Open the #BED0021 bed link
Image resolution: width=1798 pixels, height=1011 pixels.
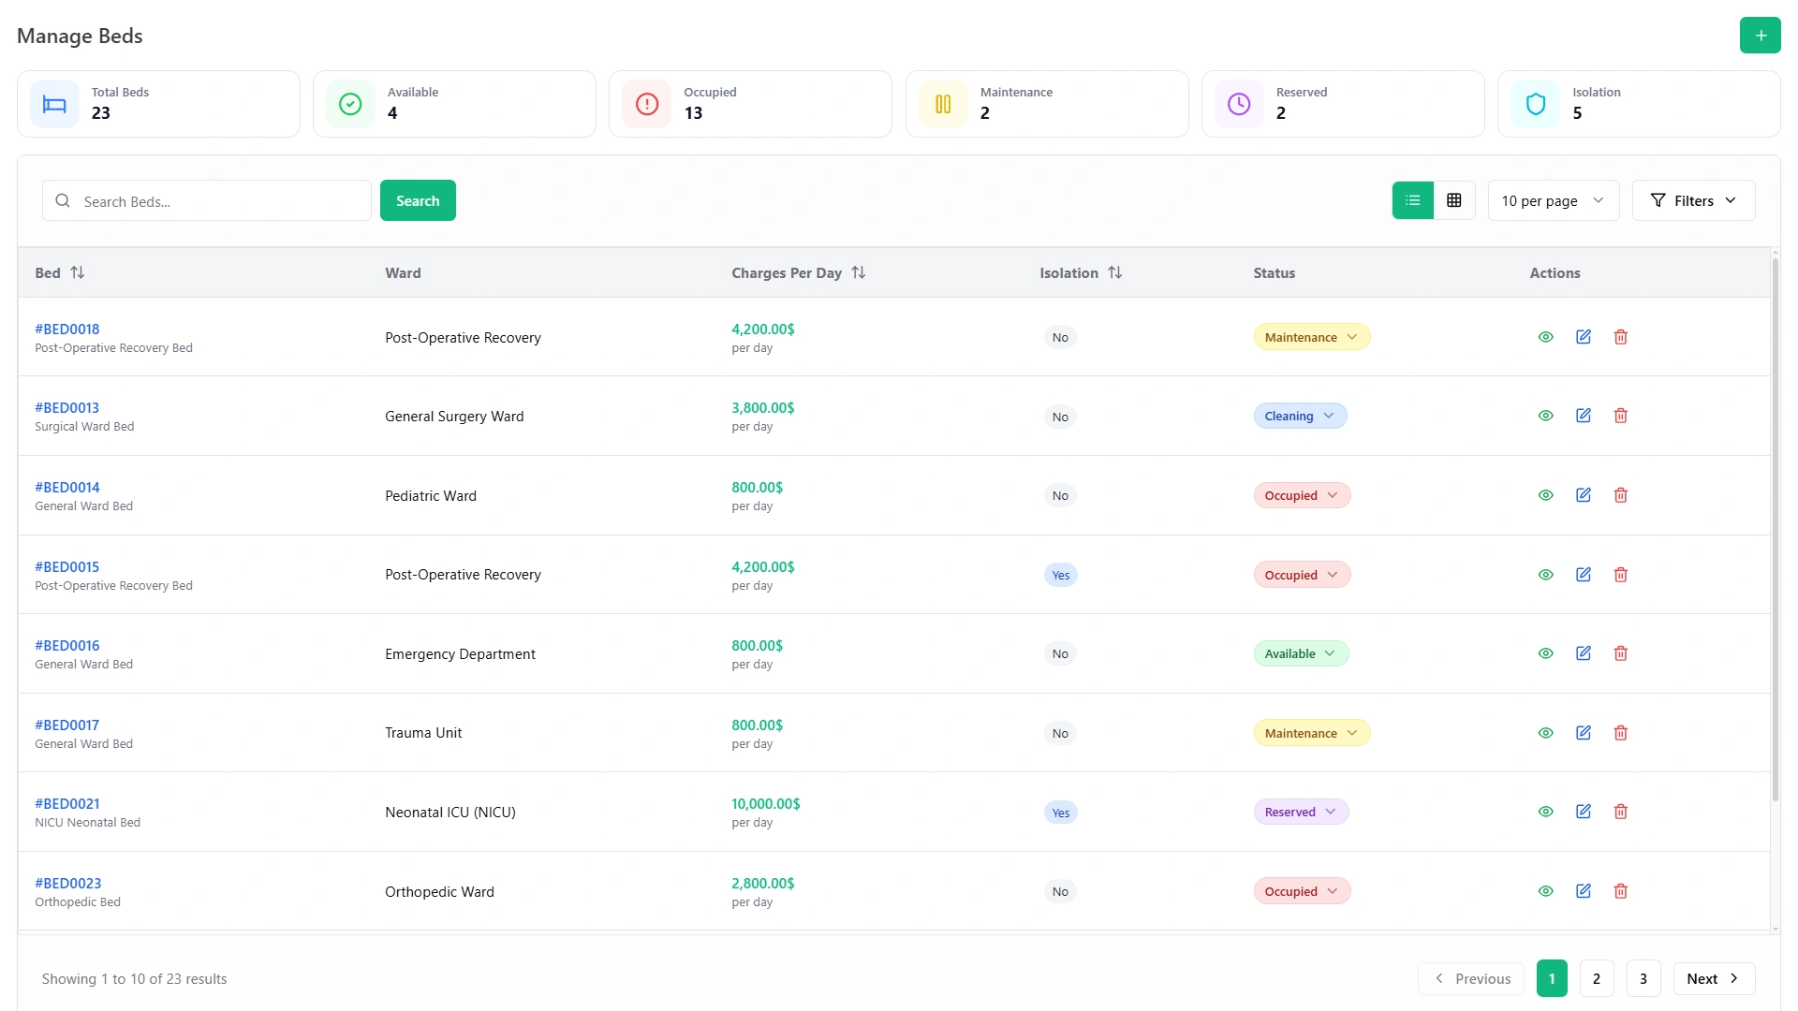point(67,803)
